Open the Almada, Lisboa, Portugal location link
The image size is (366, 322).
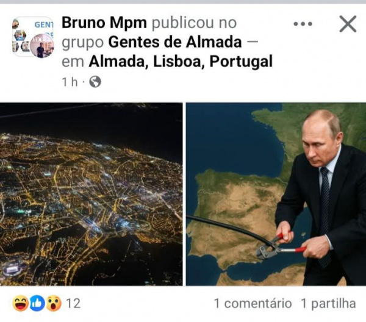[181, 62]
